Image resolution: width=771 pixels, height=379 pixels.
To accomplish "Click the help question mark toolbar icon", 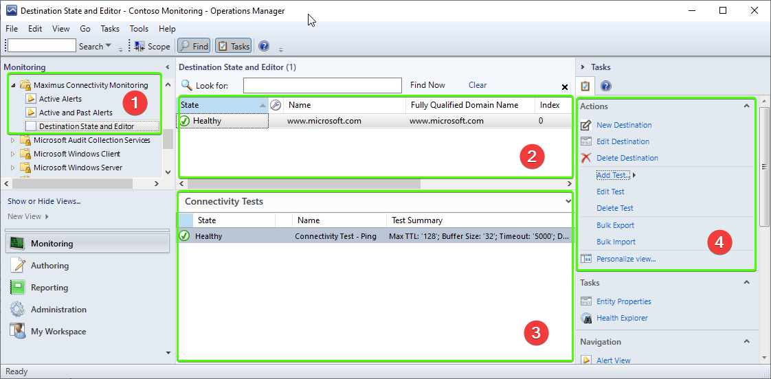I will [x=263, y=46].
